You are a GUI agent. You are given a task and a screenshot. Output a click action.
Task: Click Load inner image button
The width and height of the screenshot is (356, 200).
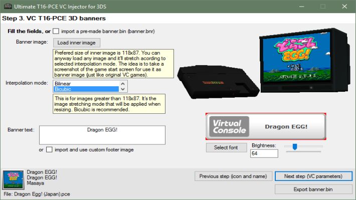pos(77,43)
